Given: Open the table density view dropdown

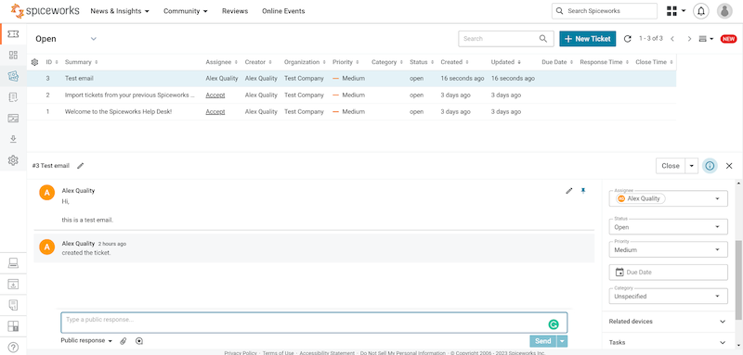Looking at the screenshot, I should point(706,39).
